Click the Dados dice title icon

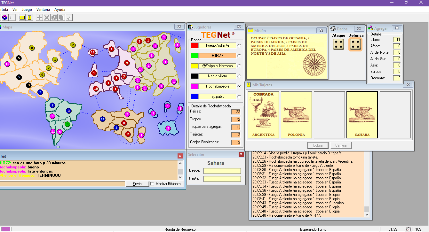click(333, 29)
